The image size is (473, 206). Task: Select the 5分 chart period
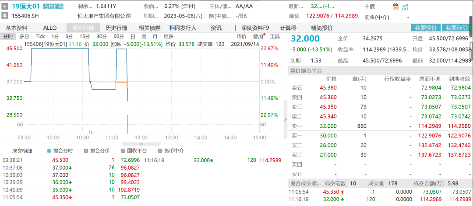click(x=69, y=36)
